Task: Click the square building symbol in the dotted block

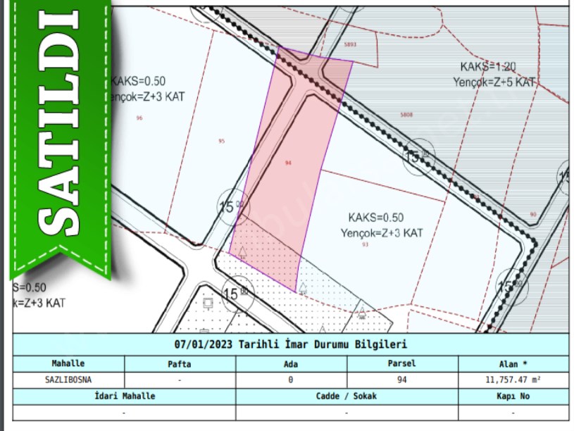Action: [208, 304]
